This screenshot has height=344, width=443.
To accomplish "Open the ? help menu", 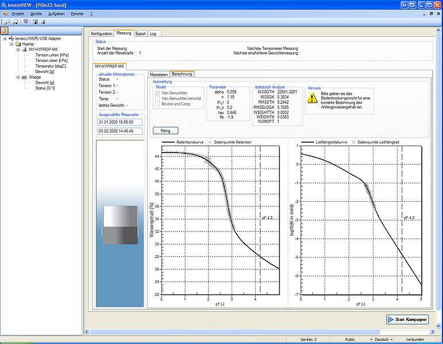I will 91,14.
